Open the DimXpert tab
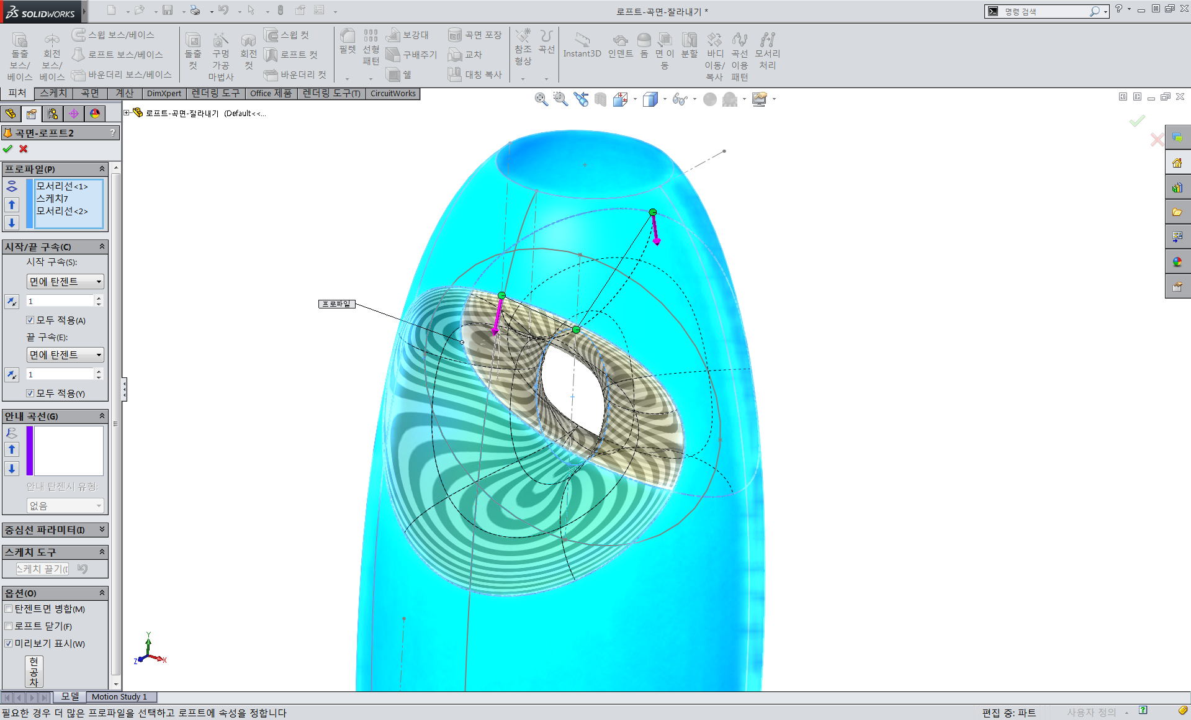 coord(164,94)
